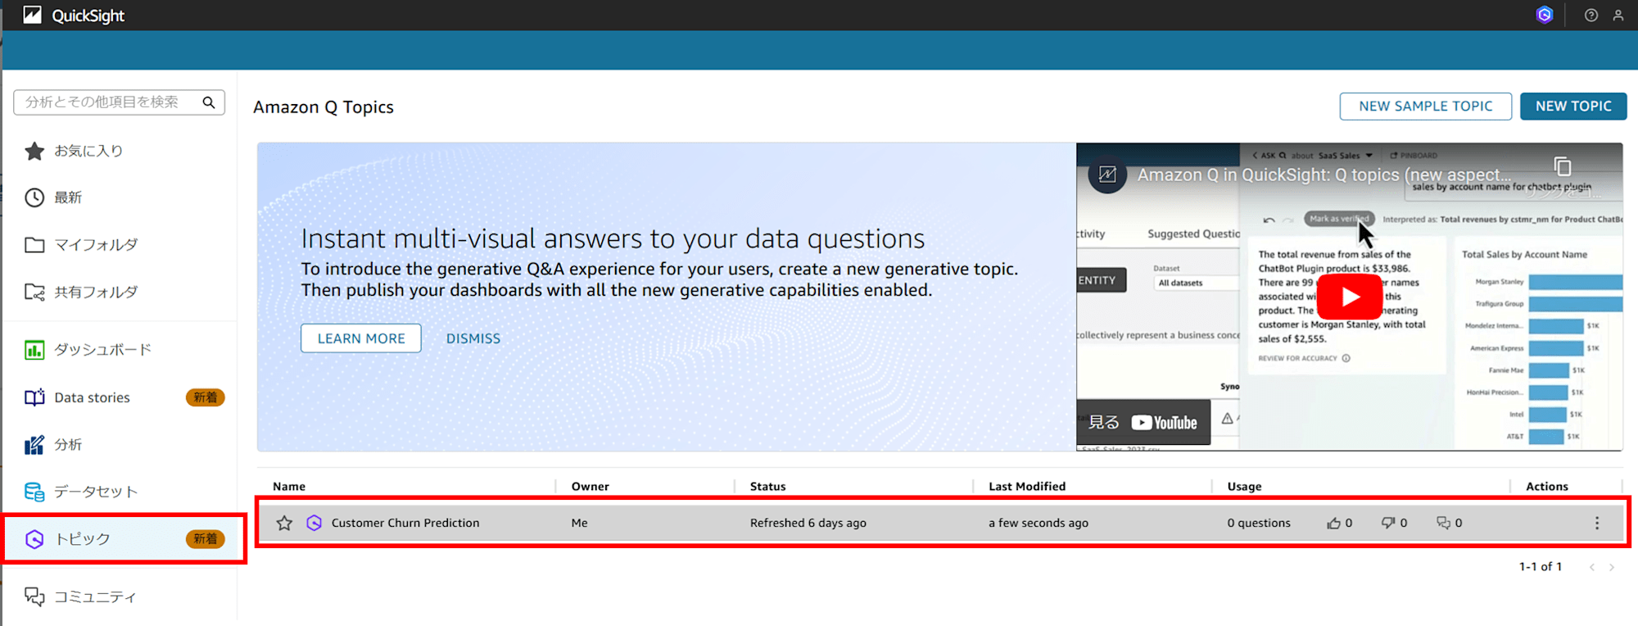Open the Amazon Q icon in top bar
The image size is (1638, 626).
tap(1545, 15)
